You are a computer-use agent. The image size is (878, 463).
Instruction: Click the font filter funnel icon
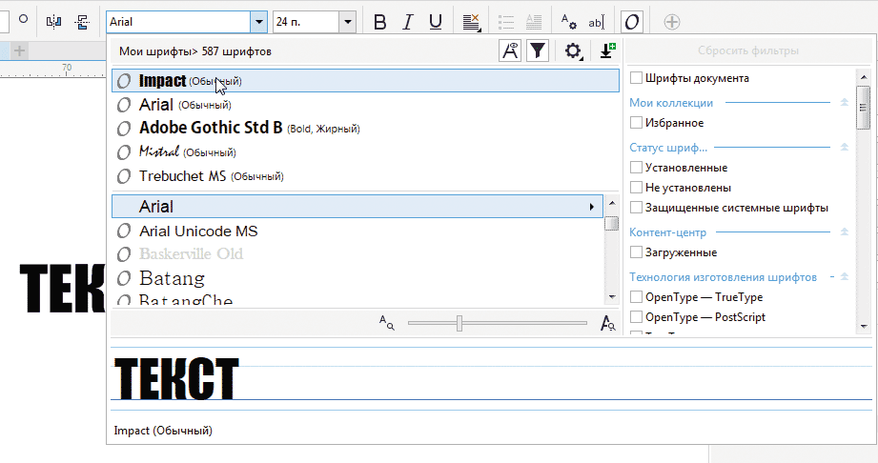tap(538, 51)
